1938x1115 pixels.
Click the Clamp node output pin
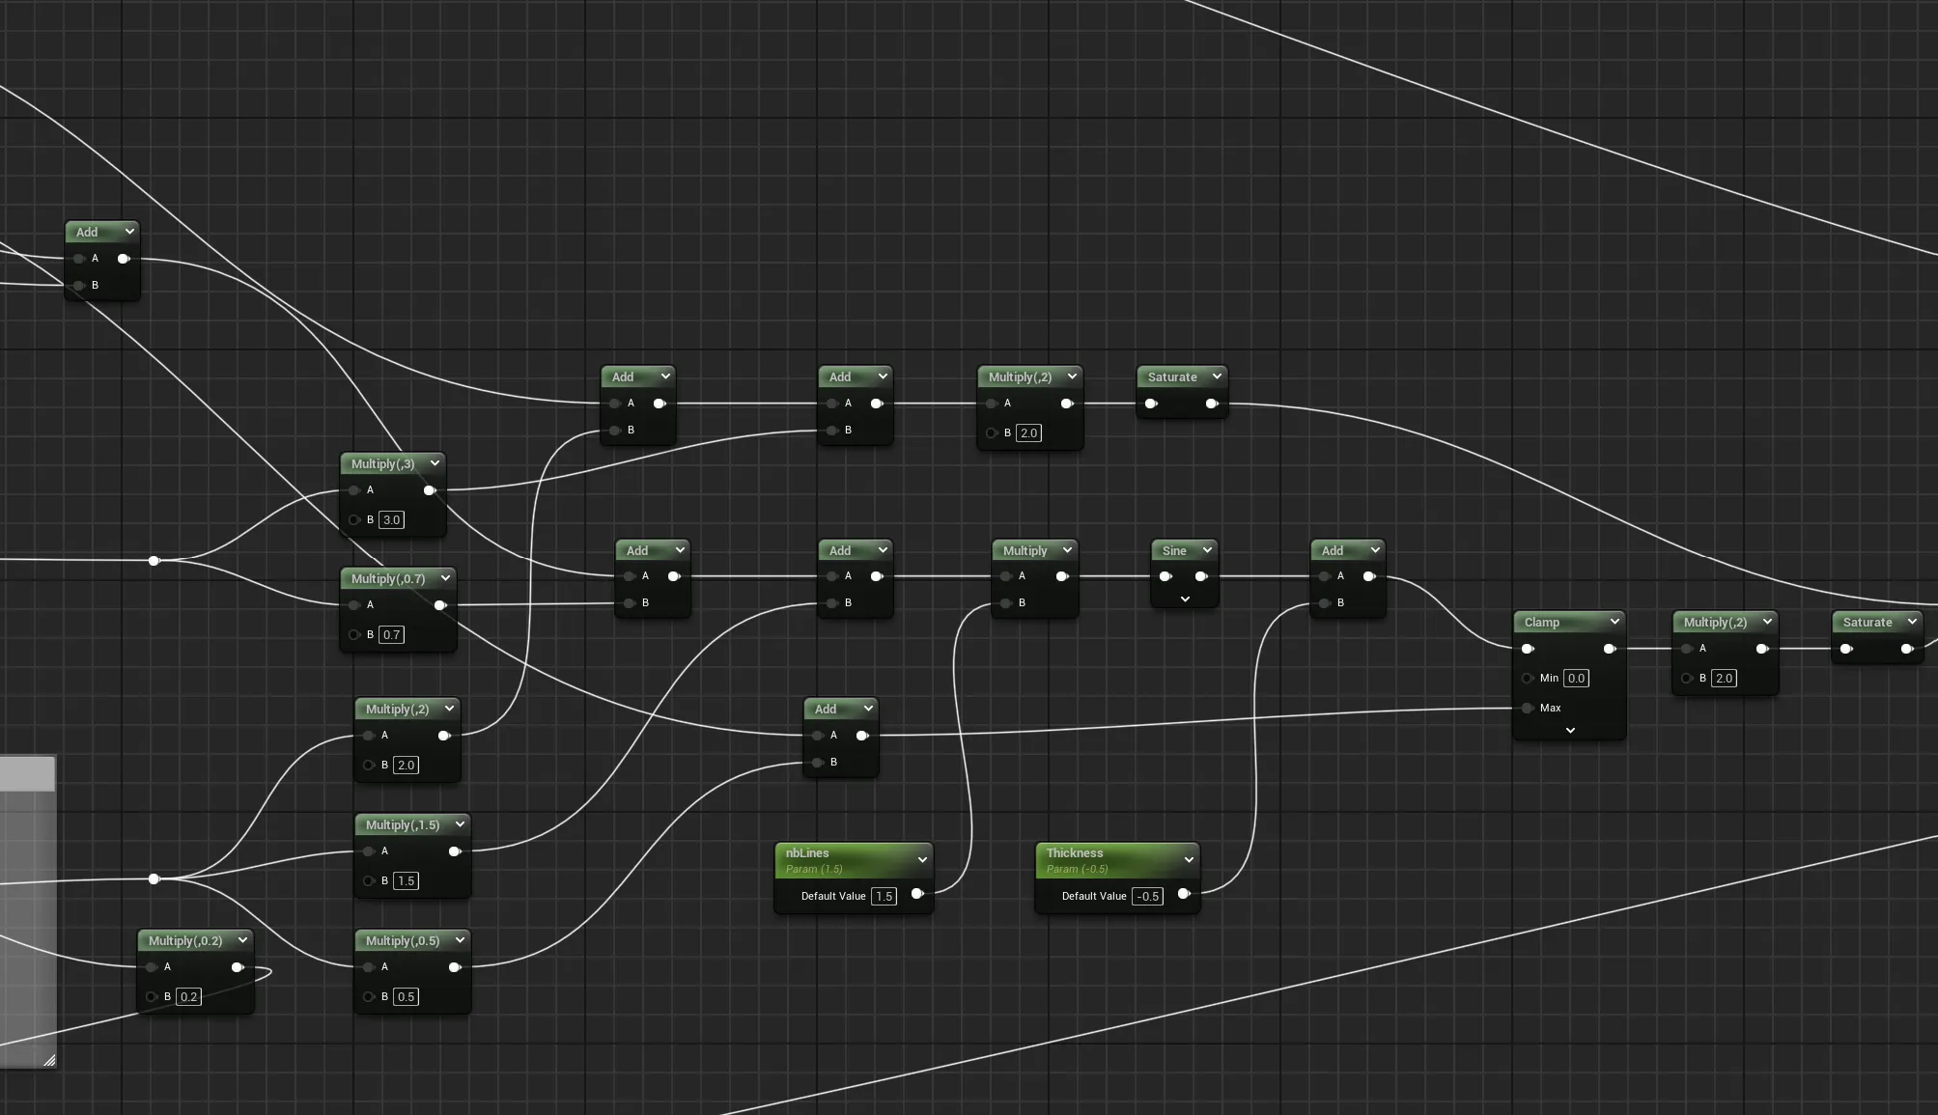point(1610,649)
